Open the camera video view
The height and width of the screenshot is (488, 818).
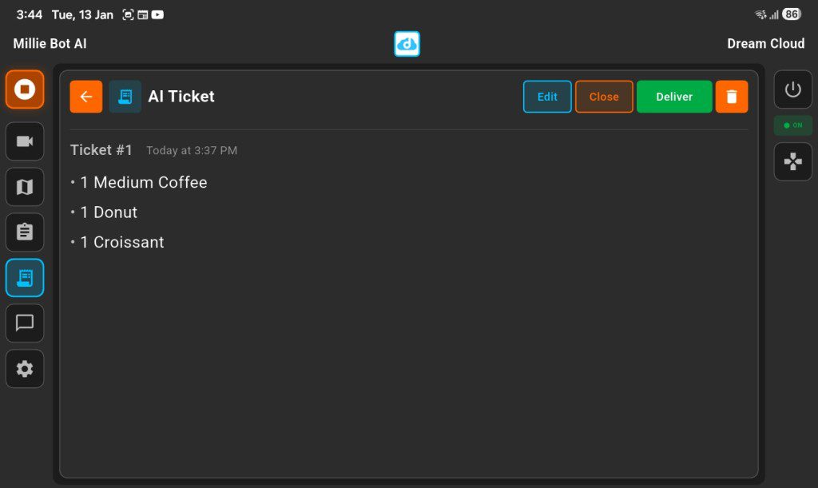(25, 141)
